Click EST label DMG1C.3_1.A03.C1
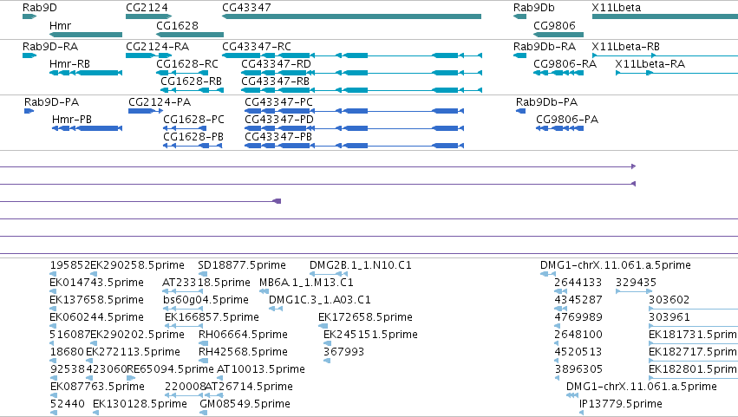Viewport: 738px width, 417px height. point(320,300)
